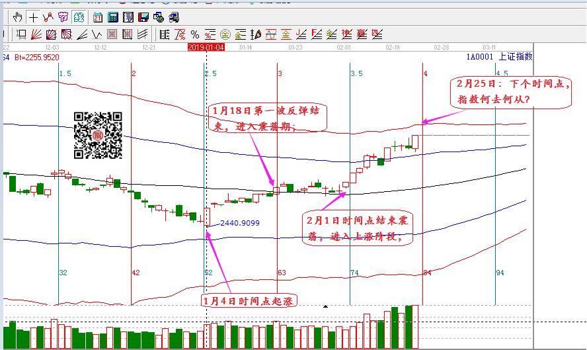Open the calculator tool

(x=113, y=17)
